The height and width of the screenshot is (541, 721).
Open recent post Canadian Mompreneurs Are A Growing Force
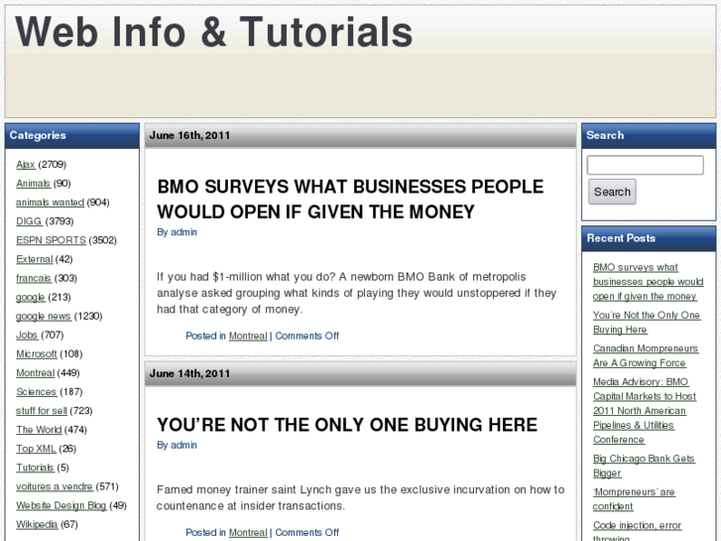(646, 355)
